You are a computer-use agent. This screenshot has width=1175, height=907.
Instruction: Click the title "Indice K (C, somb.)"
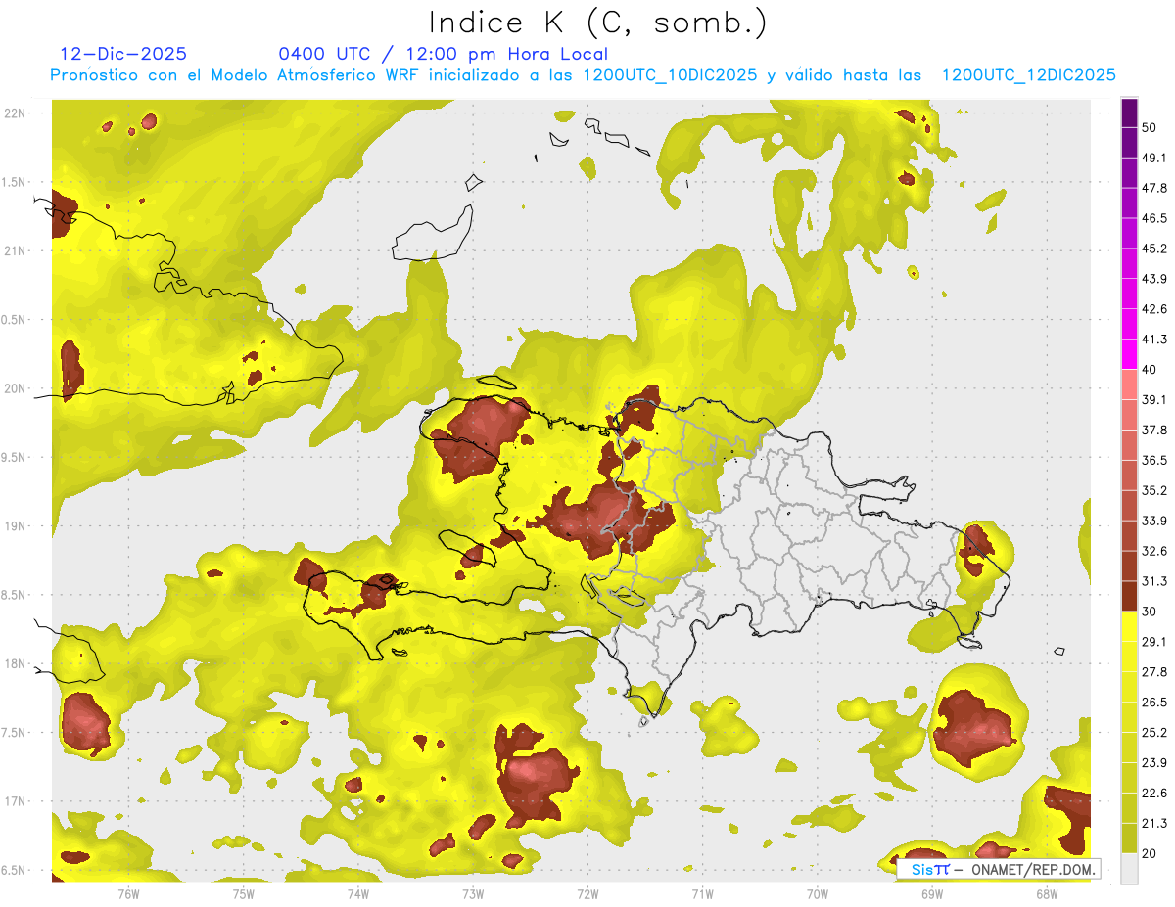(598, 23)
